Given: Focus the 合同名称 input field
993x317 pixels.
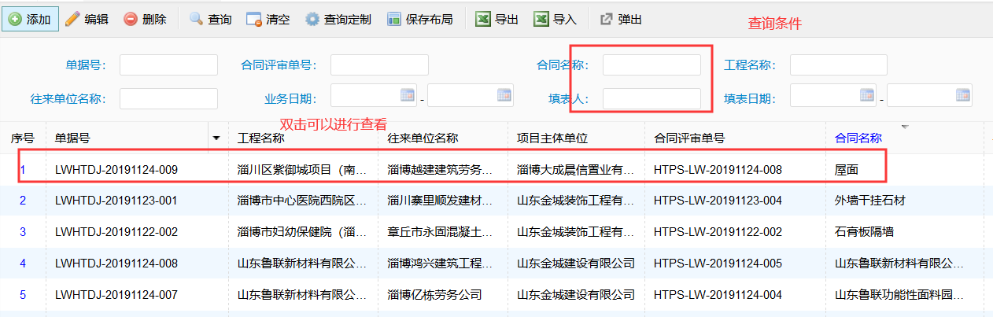Looking at the screenshot, I should point(652,65).
